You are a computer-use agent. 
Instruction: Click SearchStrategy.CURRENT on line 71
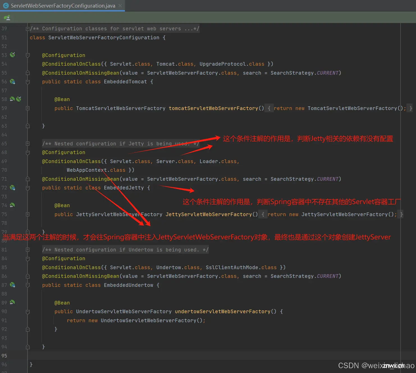305,179
